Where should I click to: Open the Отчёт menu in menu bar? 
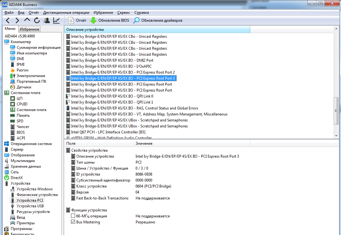(x=34, y=13)
